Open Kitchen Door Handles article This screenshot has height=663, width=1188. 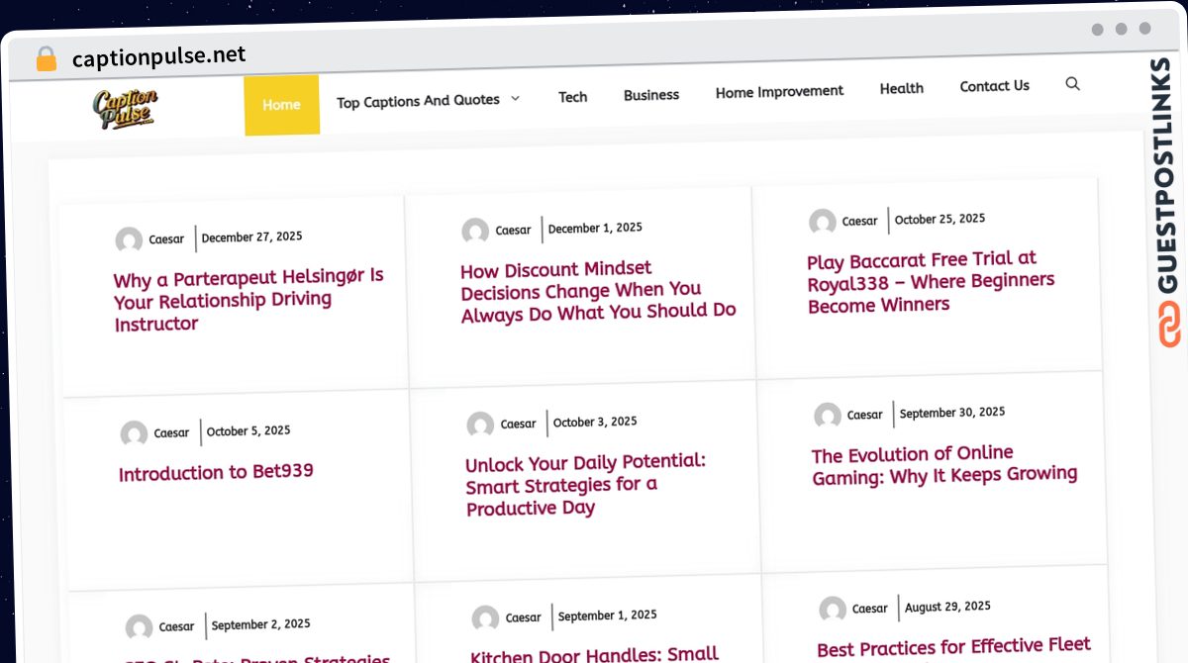(x=594, y=654)
